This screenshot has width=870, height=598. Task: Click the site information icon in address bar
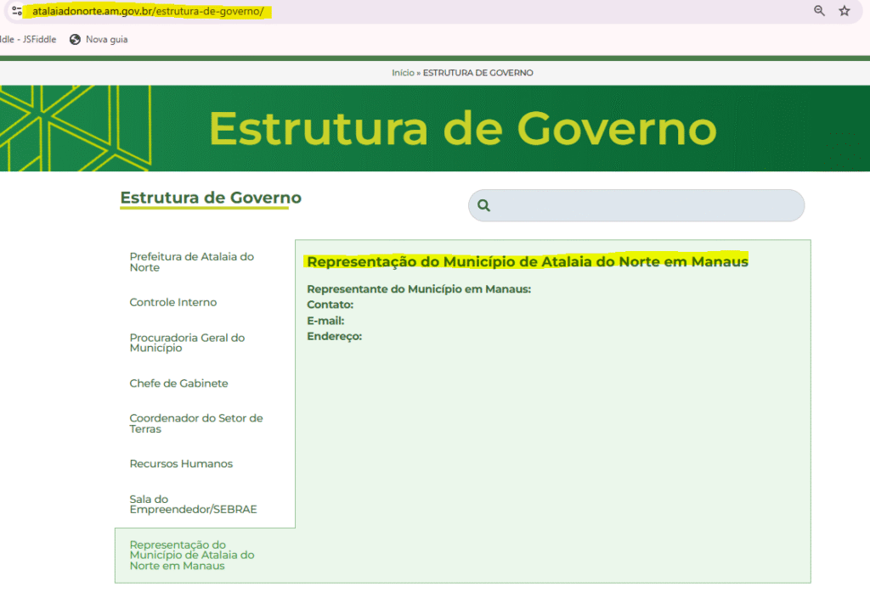[16, 11]
